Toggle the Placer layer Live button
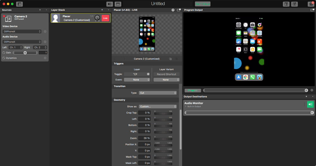This screenshot has height=166, width=316. click(x=105, y=18)
